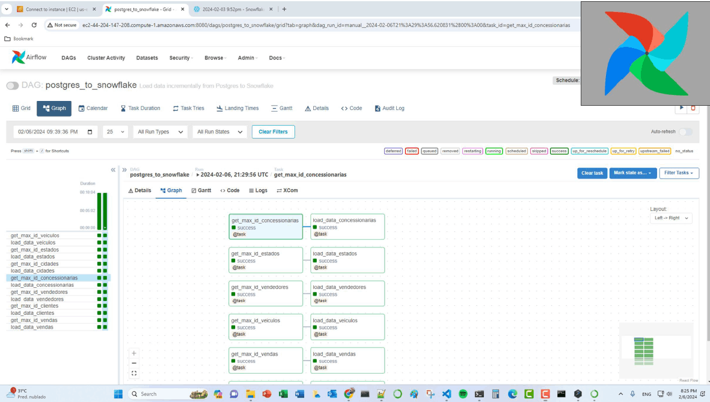
Task: Collapse the grid panel with double-left chevron
Action: (x=113, y=170)
